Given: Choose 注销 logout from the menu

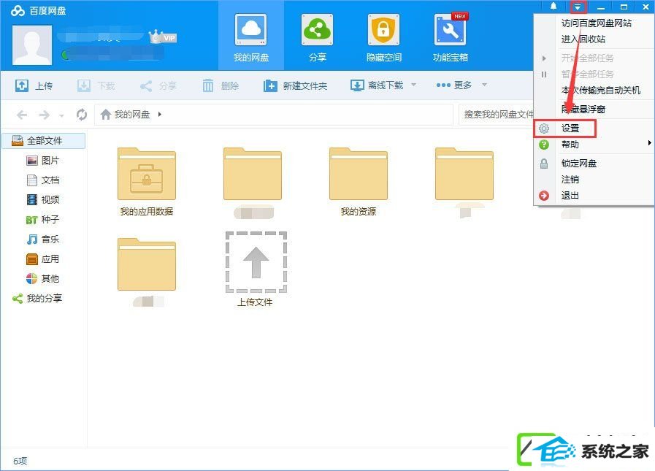Looking at the screenshot, I should (570, 180).
